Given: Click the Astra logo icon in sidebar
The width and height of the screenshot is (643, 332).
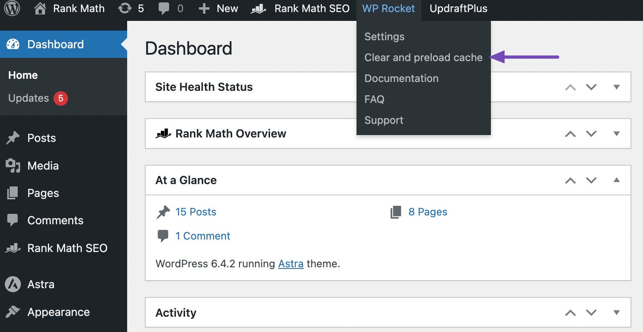Looking at the screenshot, I should (13, 284).
